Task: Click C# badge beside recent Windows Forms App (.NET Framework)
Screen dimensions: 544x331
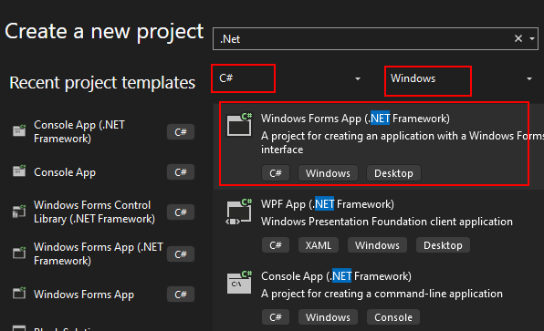Action: (181, 254)
